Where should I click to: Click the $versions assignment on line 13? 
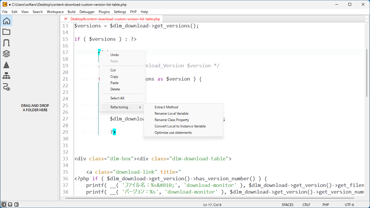click(x=136, y=26)
